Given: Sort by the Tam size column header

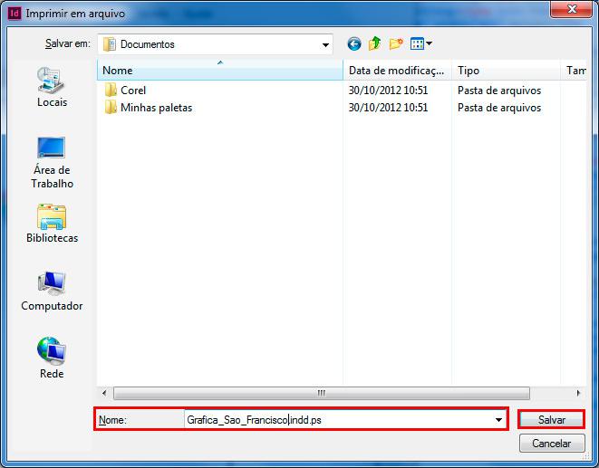Looking at the screenshot, I should [574, 71].
